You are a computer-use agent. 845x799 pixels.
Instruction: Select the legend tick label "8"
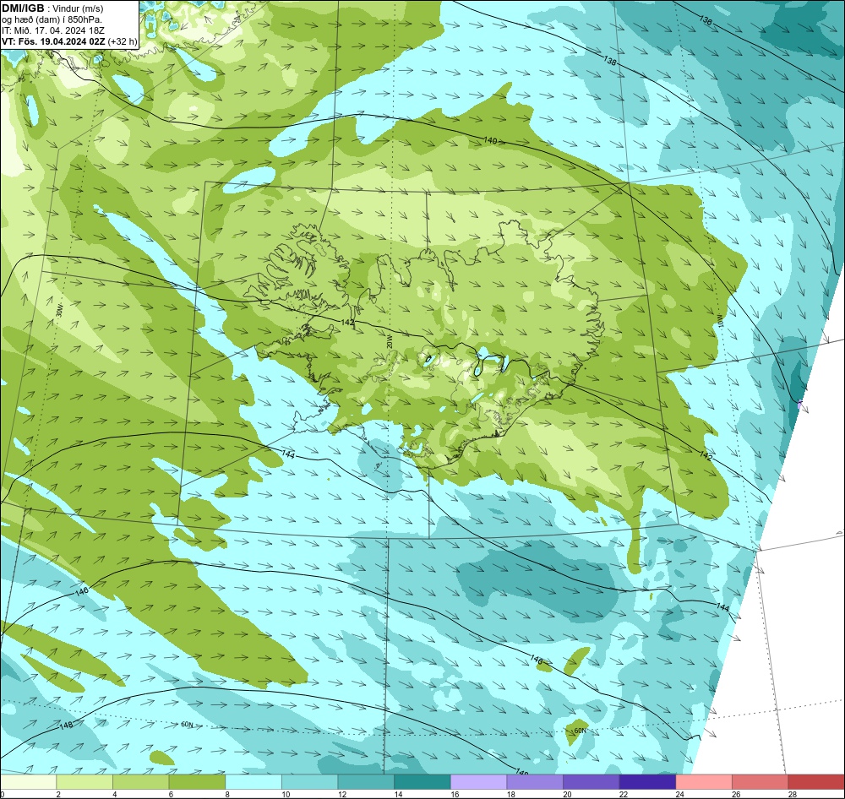[227, 794]
